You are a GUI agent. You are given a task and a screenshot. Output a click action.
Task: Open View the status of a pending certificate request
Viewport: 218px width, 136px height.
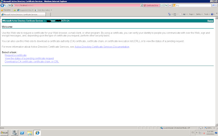pyautogui.click(x=29, y=58)
